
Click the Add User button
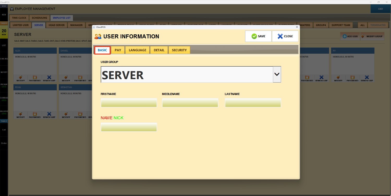point(350,36)
